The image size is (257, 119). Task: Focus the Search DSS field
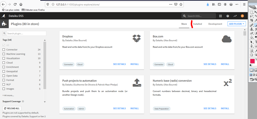[199, 16]
